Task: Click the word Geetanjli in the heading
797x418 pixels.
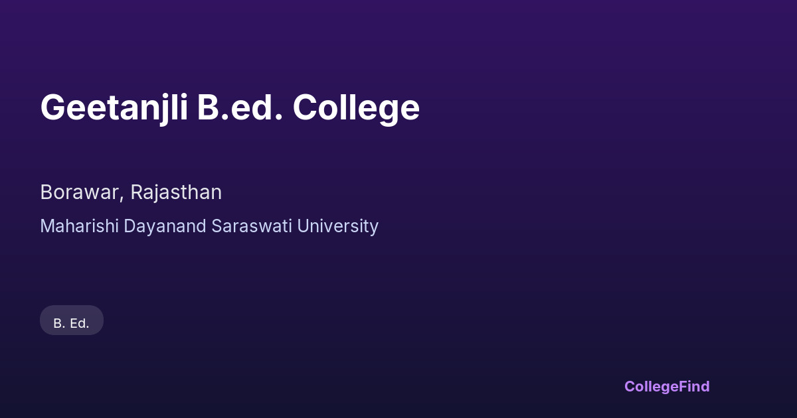Action: click(114, 107)
